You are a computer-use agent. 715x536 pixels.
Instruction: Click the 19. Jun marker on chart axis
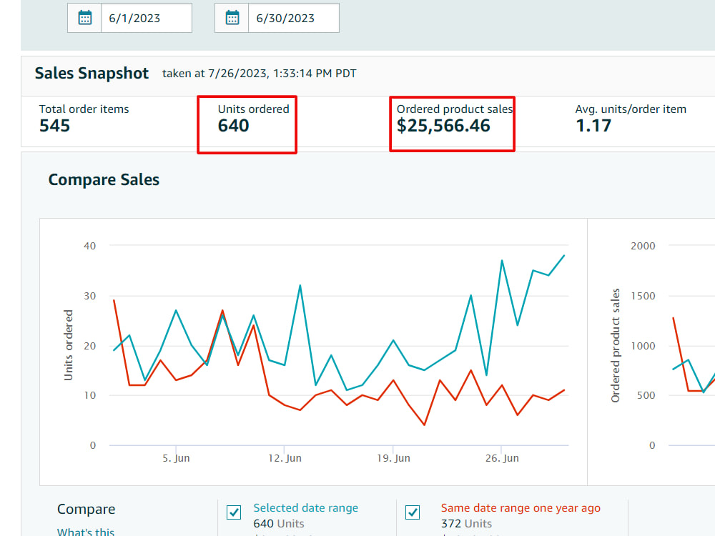coord(393,458)
